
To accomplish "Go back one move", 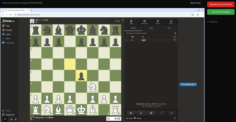I will [x=141, y=113].
